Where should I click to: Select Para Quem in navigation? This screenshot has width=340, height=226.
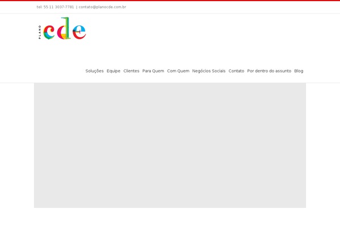point(153,71)
